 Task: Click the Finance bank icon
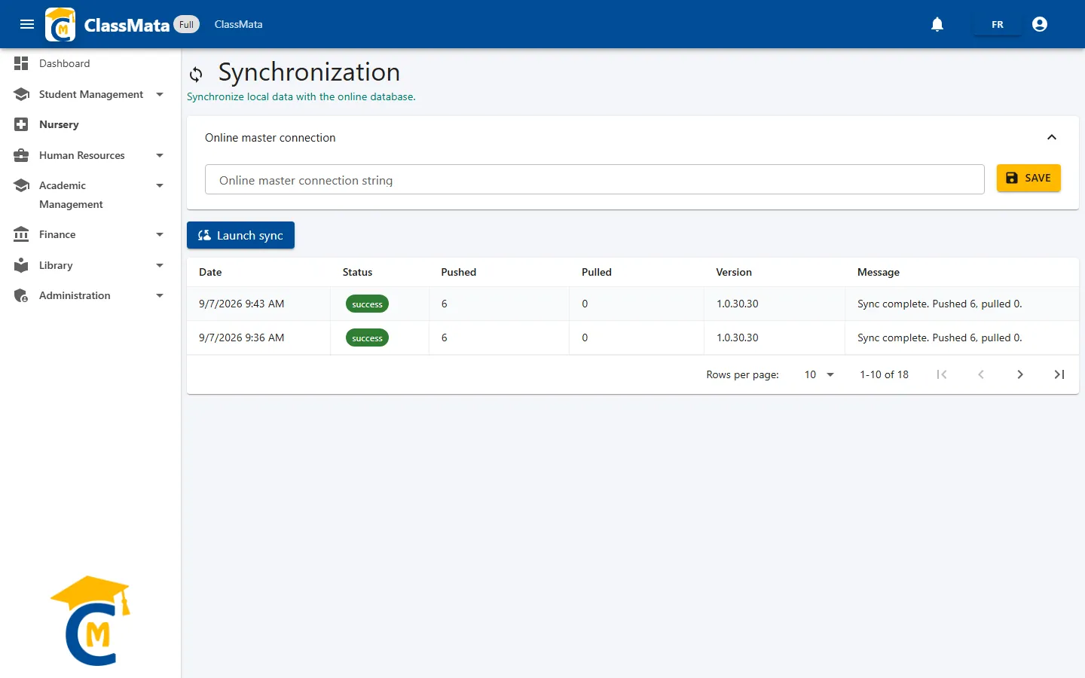(21, 234)
